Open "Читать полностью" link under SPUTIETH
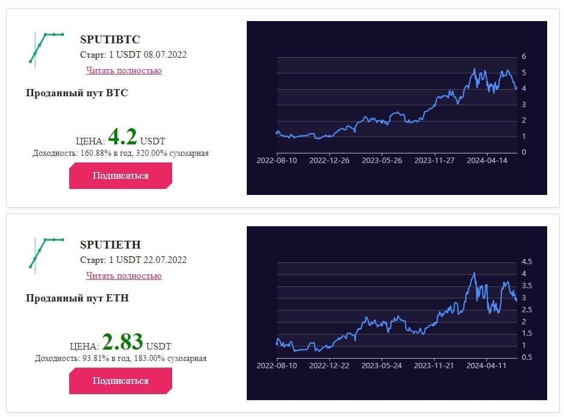564x417 pixels. click(x=124, y=276)
